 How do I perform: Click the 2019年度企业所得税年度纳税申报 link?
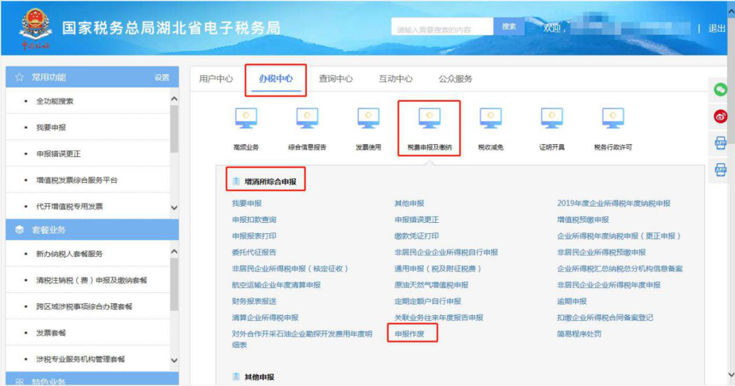[x=614, y=203]
